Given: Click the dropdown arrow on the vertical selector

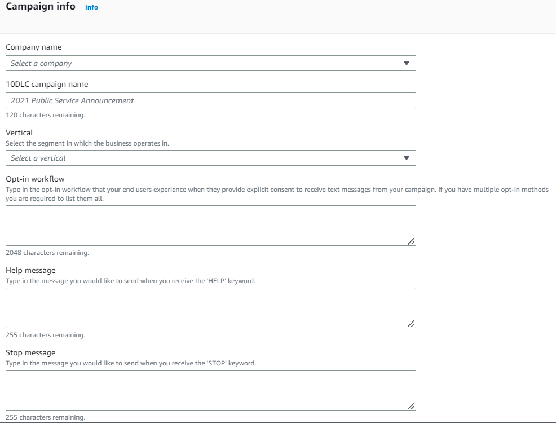Looking at the screenshot, I should [405, 158].
